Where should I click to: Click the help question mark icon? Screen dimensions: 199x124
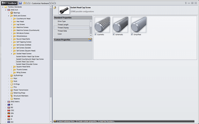[186, 3]
